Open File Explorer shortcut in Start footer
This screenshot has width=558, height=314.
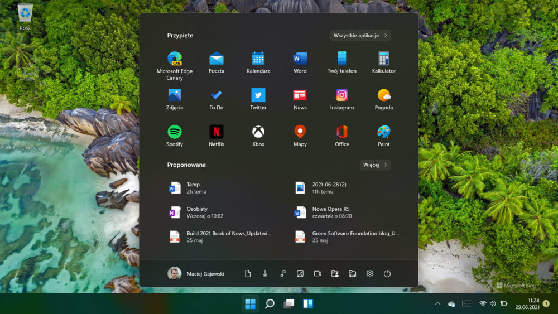[x=352, y=273]
